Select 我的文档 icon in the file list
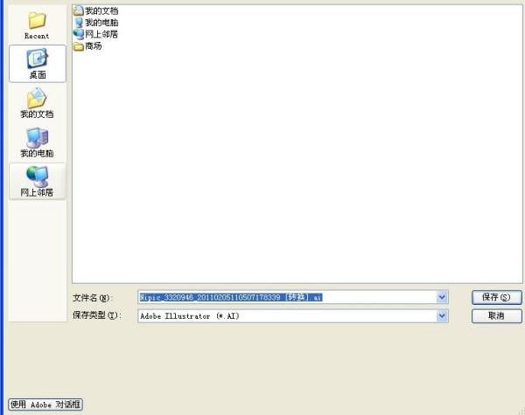This screenshot has width=525, height=415. (79, 10)
